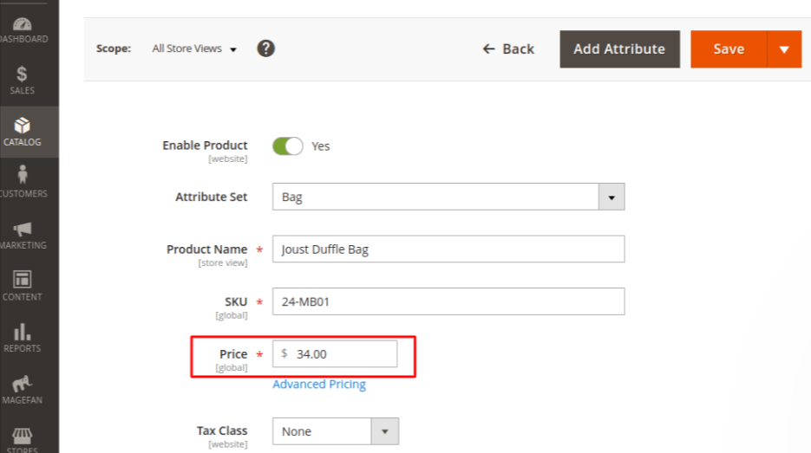Toggle the Enable Product switch
811x453 pixels.
coord(288,146)
